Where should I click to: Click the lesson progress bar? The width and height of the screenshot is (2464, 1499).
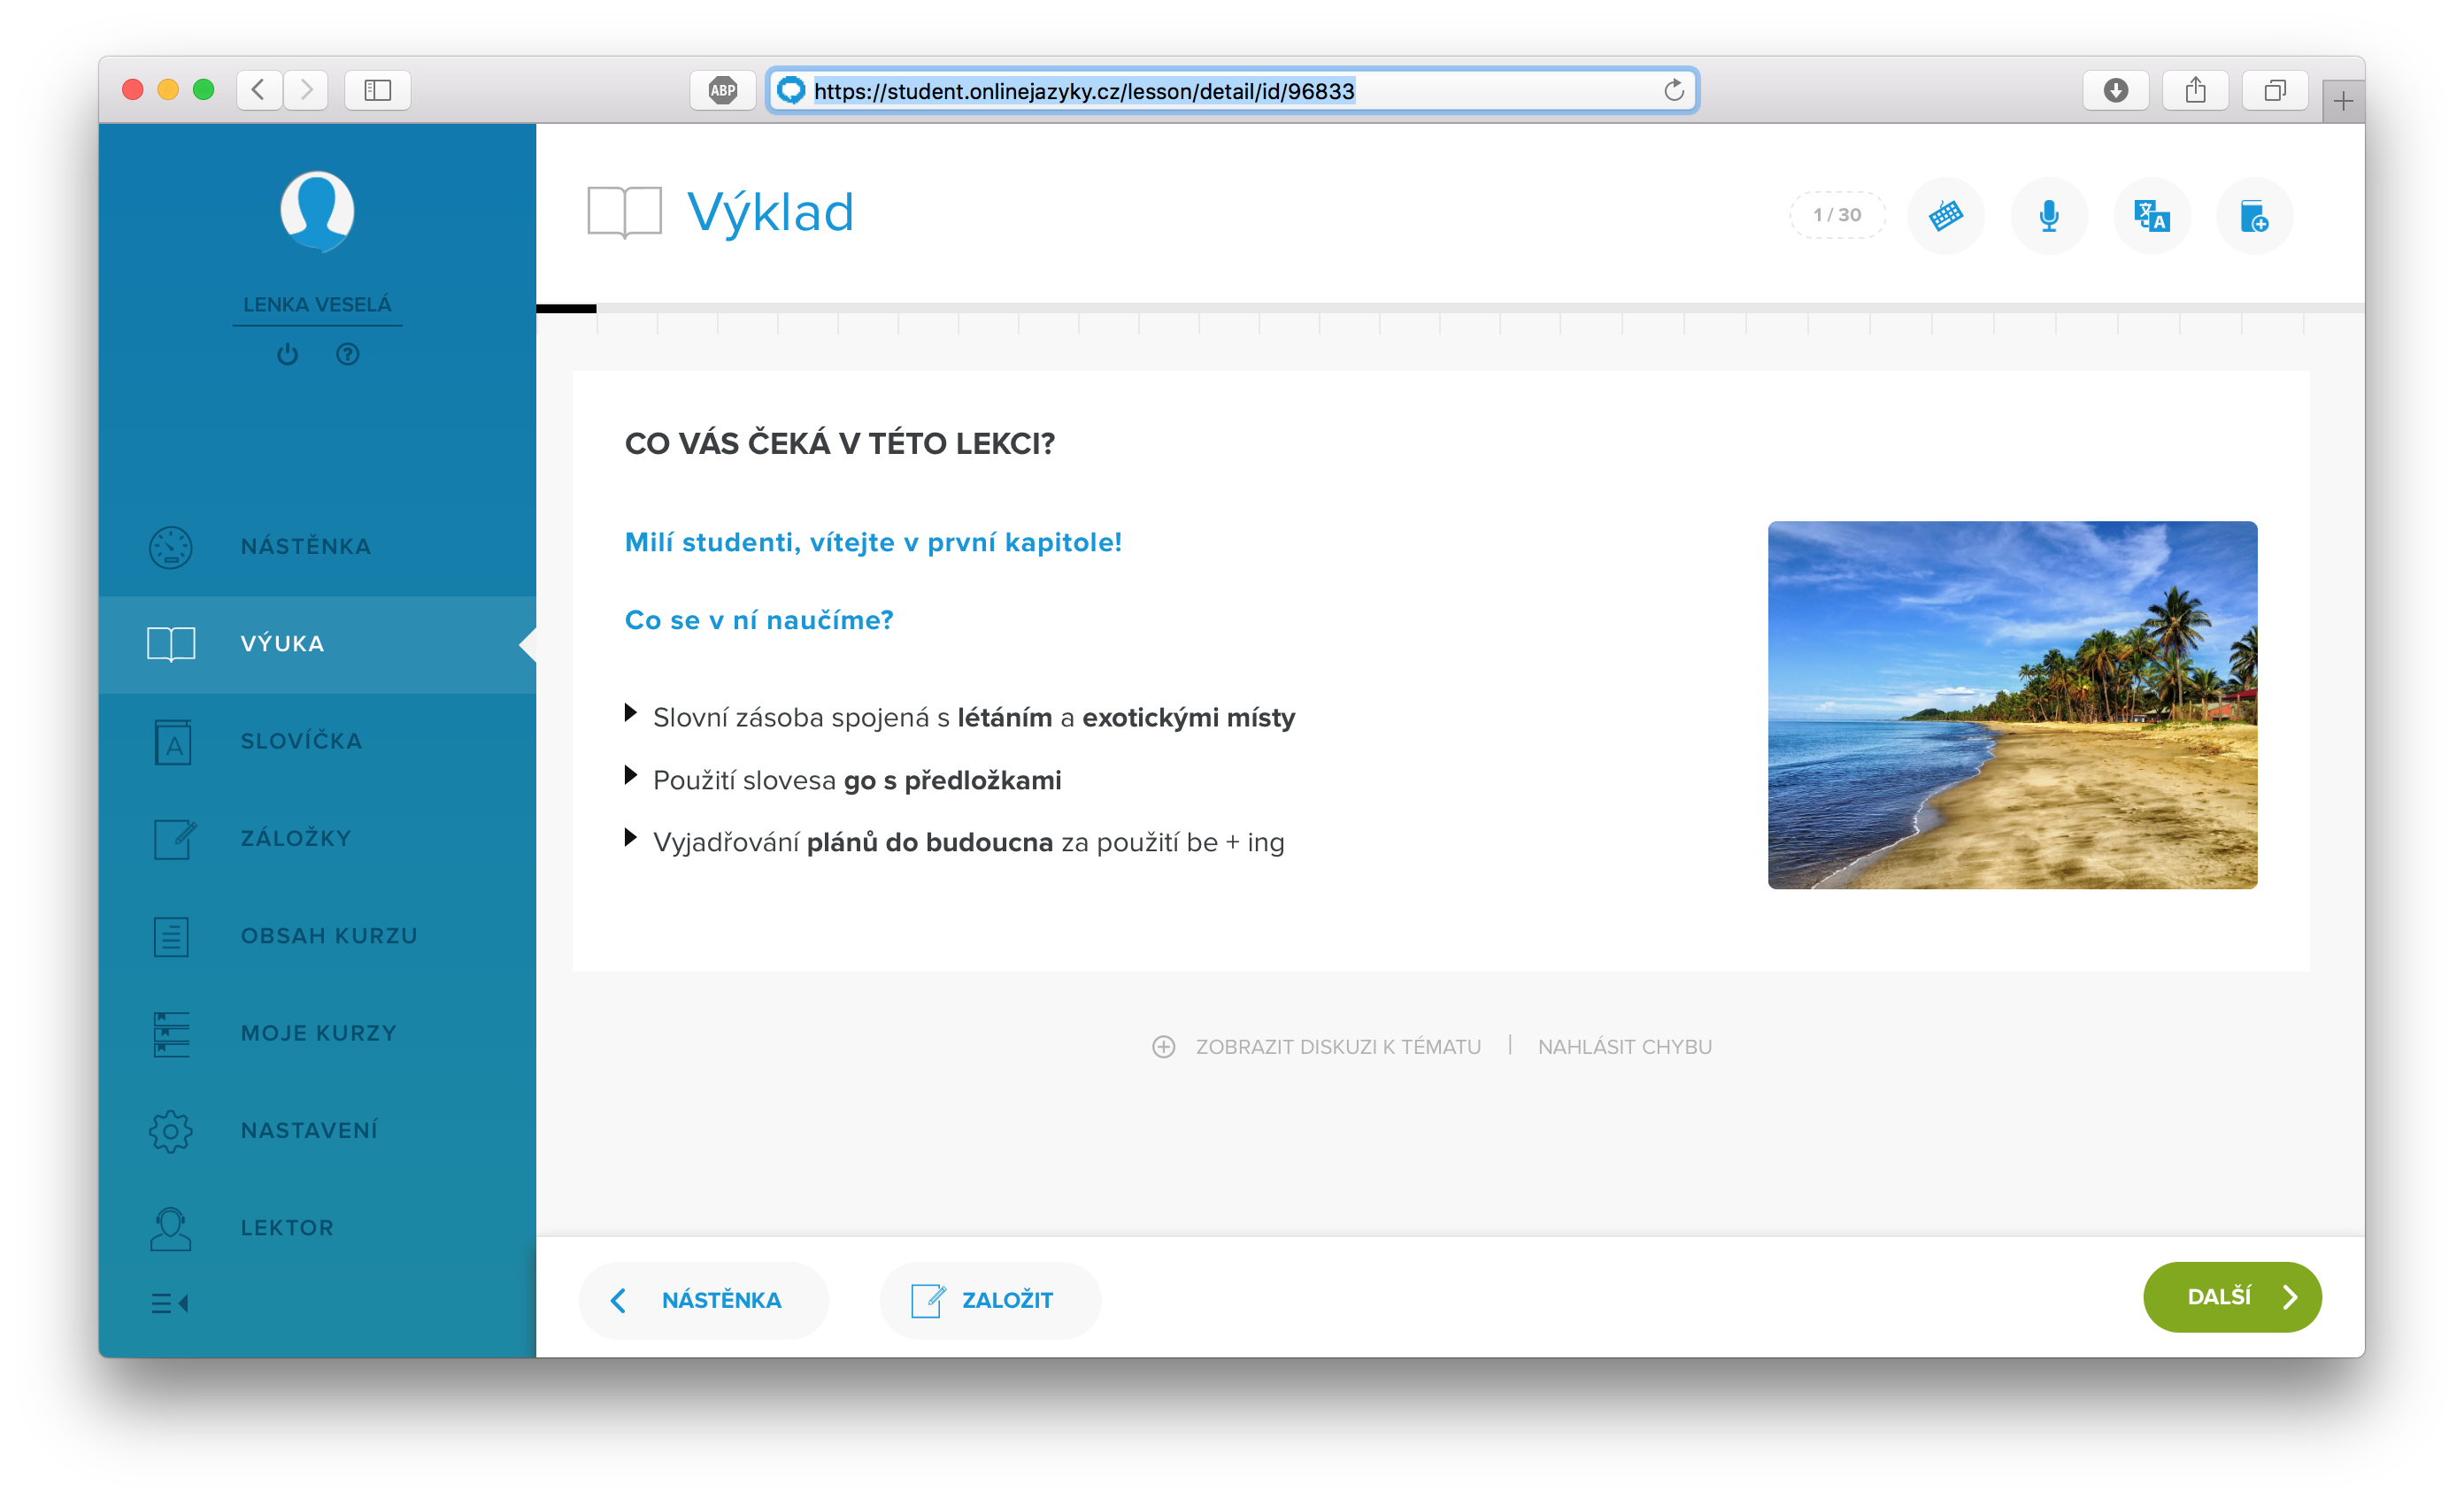1450,309
